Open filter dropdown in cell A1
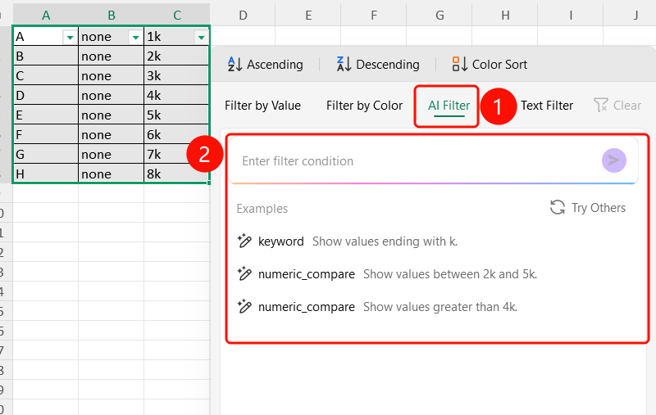The height and width of the screenshot is (415, 656). (70, 38)
